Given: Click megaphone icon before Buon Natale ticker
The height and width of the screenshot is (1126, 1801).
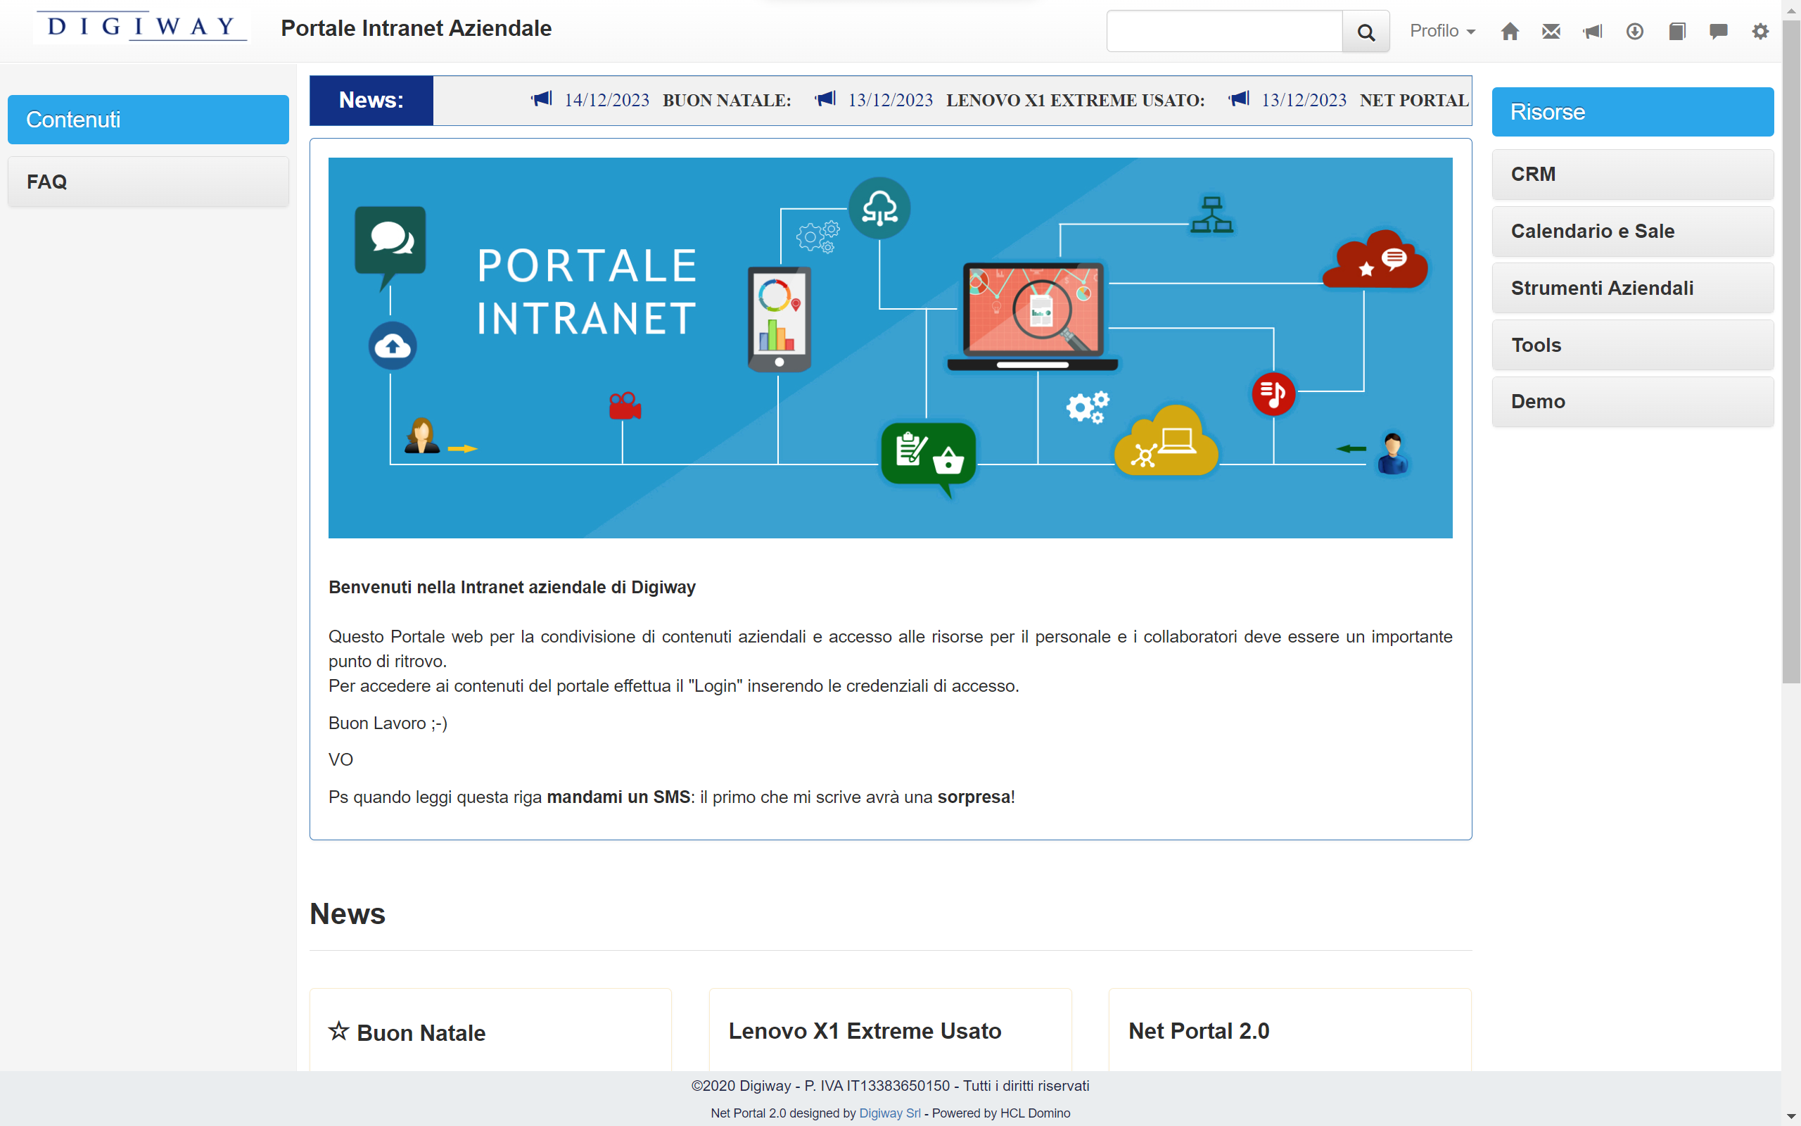Looking at the screenshot, I should 541,99.
